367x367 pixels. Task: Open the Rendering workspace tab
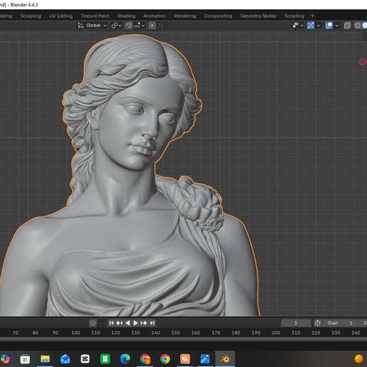click(185, 16)
